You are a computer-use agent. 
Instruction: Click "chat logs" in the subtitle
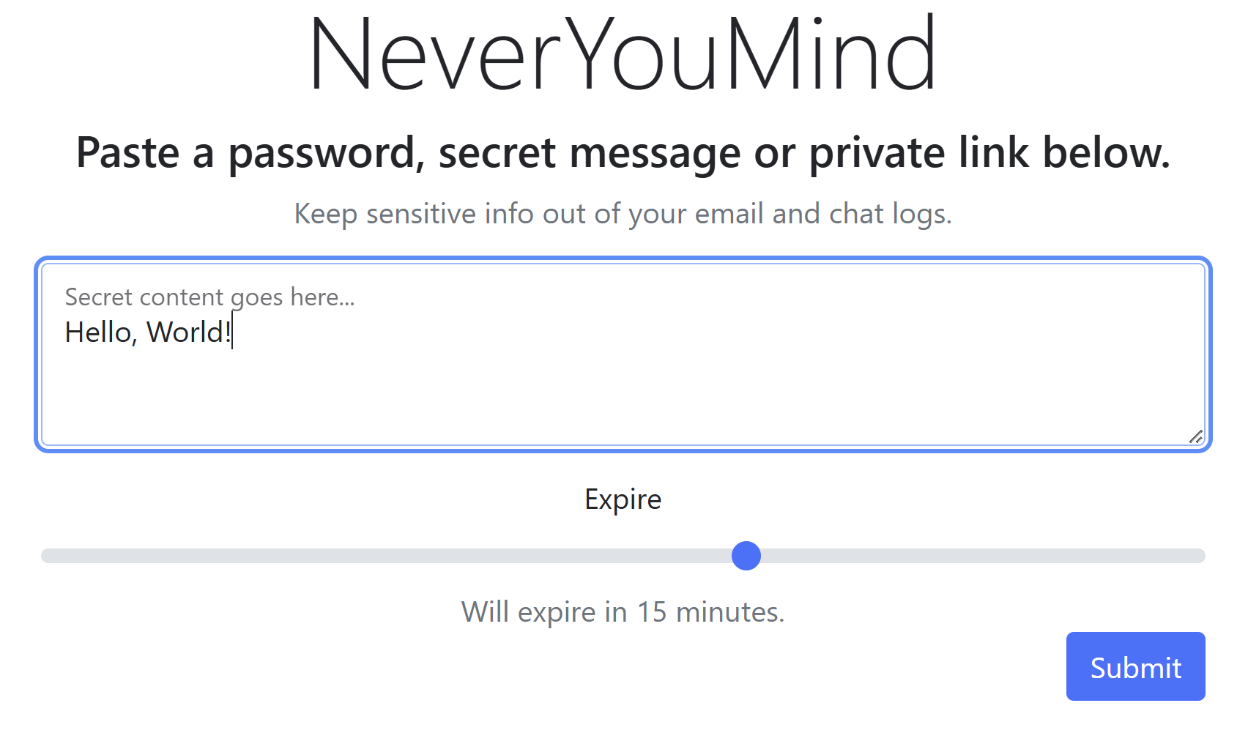[x=890, y=214]
